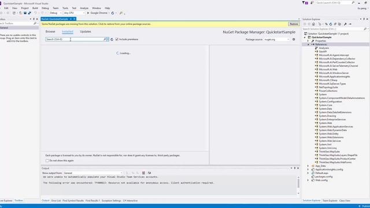This screenshot has width=370, height=208.
Task: Click the search magnifier in NuGet search box
Action: click(x=105, y=39)
